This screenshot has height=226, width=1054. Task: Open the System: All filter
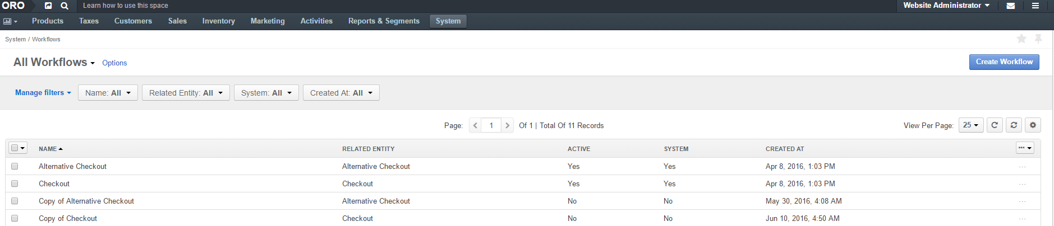[266, 93]
